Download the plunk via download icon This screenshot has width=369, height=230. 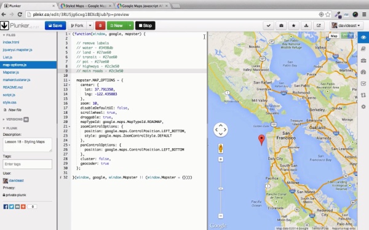pyautogui.click(x=306, y=25)
